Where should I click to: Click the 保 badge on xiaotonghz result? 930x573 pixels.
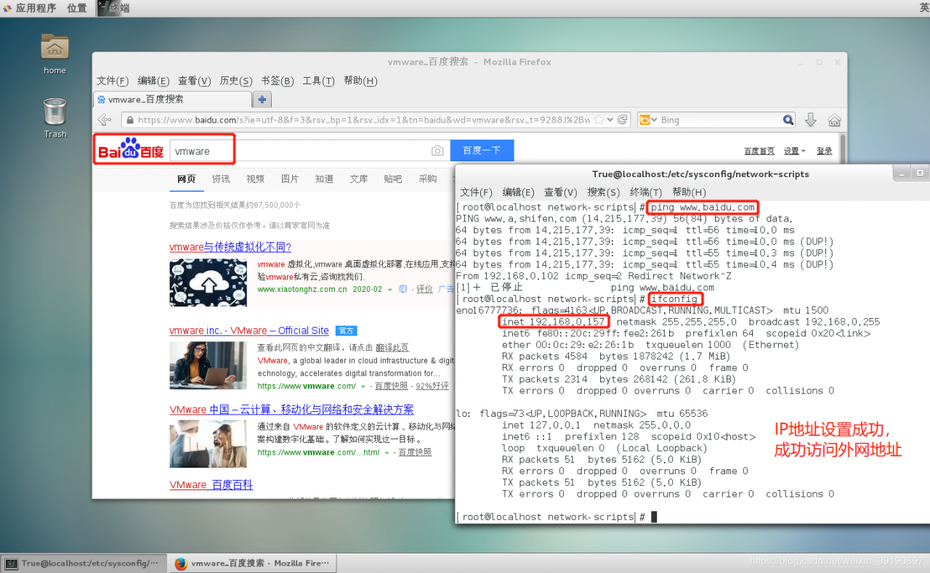403,289
